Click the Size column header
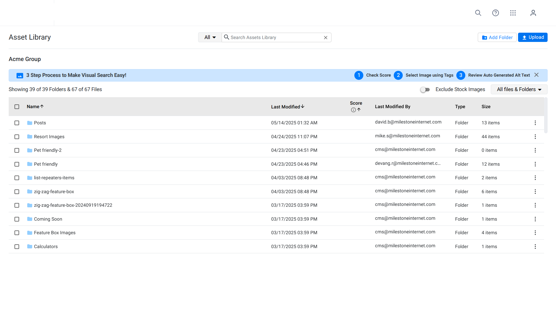The image size is (556, 312). [x=486, y=107]
